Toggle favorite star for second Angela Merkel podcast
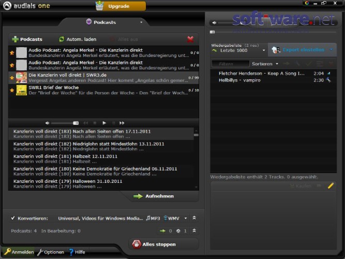 pos(12,65)
